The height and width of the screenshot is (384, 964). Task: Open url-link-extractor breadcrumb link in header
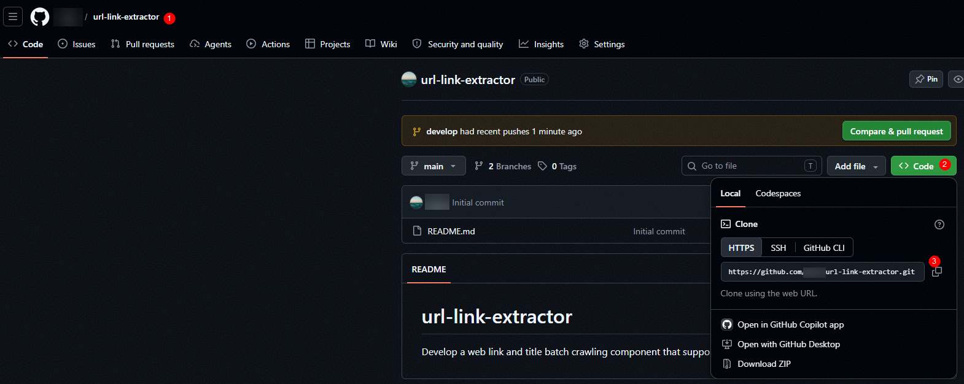pos(126,17)
